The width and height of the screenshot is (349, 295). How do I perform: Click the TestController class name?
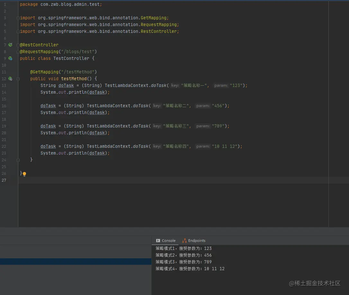(71, 58)
